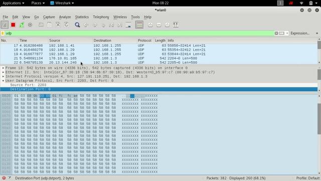Open the Tools menu
The width and height of the screenshot is (321, 181).
pos(135,17)
